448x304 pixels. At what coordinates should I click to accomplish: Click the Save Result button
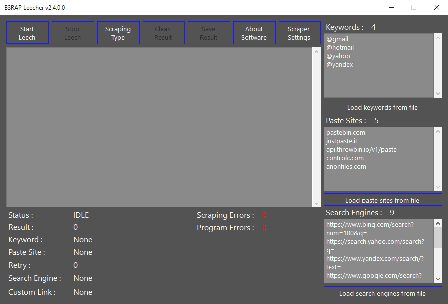209,33
